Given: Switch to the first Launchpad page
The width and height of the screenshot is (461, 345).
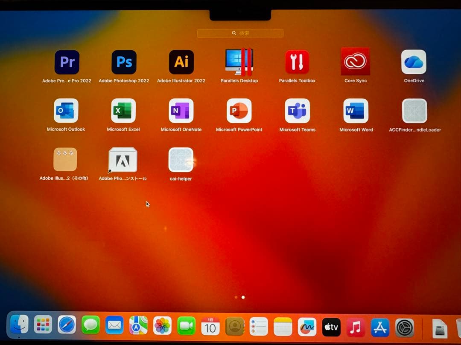Looking at the screenshot, I should point(236,297).
